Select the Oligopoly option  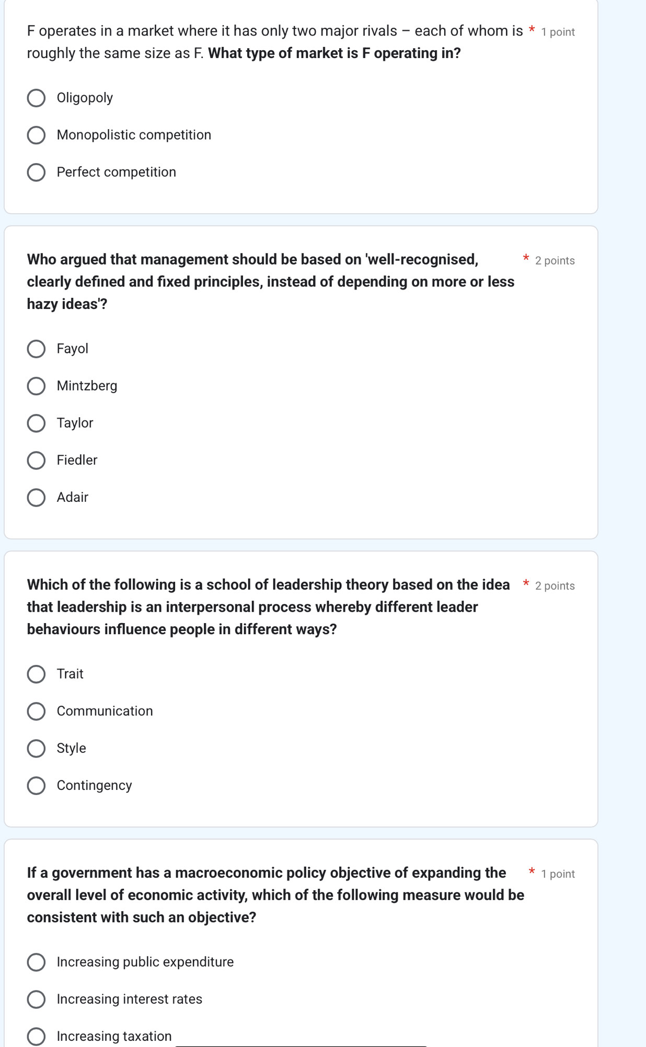(x=36, y=98)
